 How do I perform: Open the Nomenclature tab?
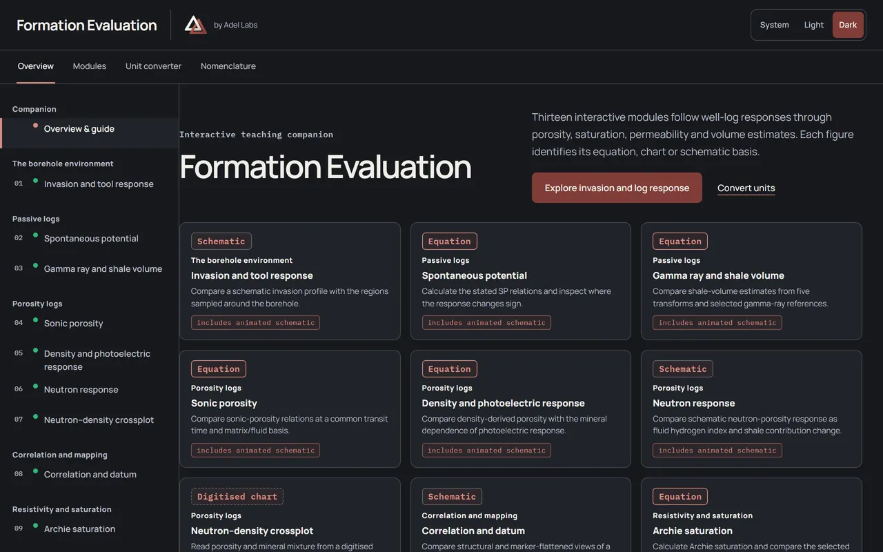[x=228, y=66]
